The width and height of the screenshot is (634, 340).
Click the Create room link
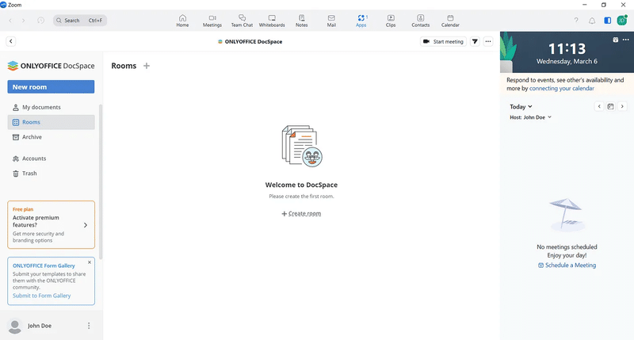301,213
